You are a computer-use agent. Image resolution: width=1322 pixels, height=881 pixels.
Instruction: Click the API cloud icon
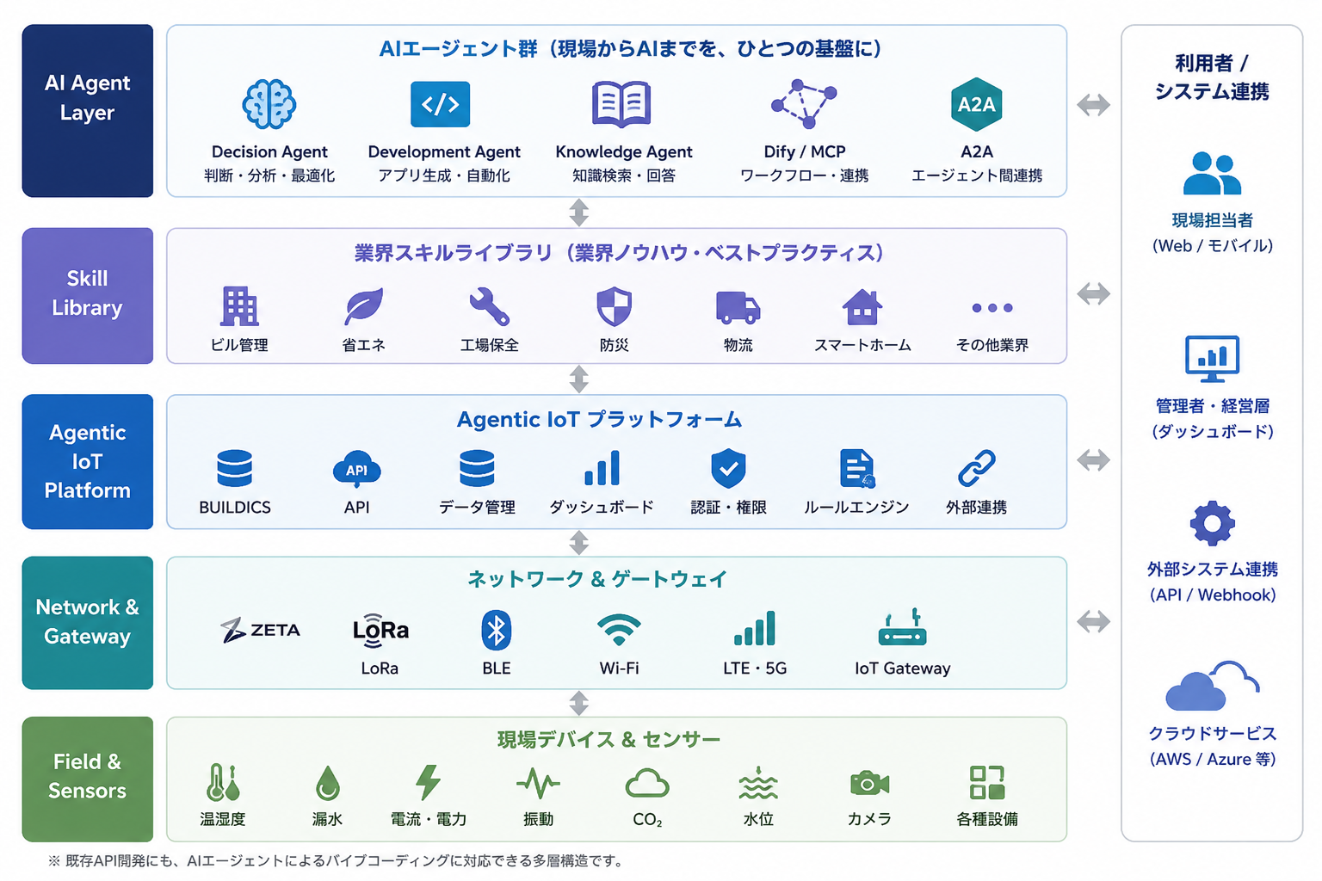coord(356,469)
